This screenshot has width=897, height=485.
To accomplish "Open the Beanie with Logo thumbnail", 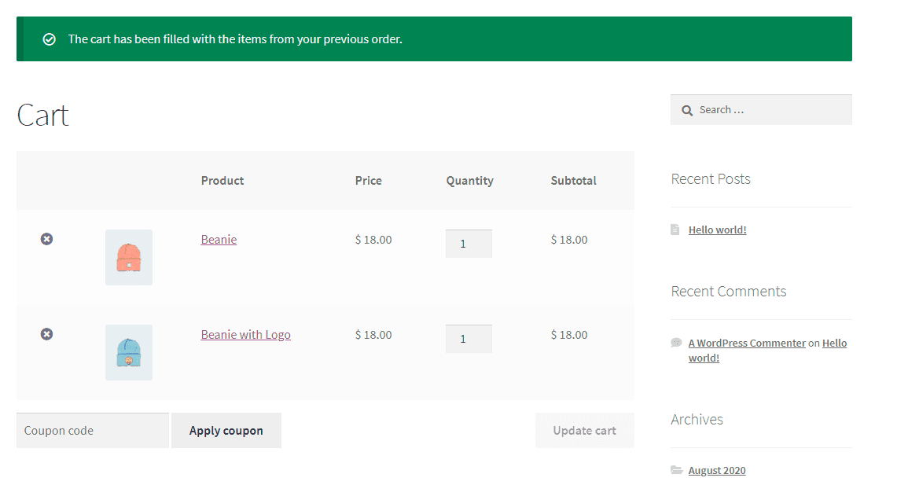I will 128,351.
